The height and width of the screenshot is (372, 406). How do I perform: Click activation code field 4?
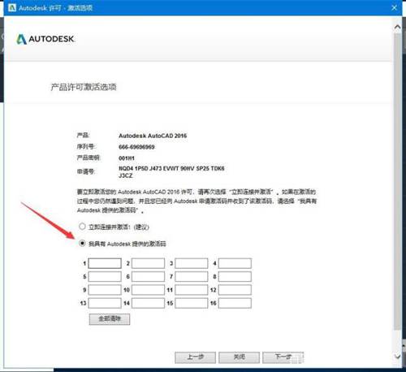coord(235,263)
